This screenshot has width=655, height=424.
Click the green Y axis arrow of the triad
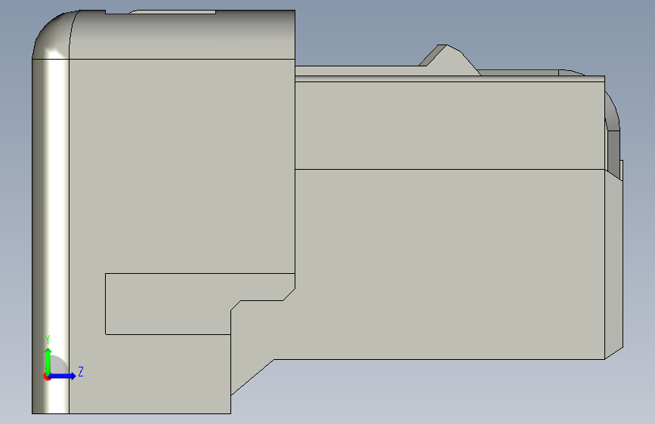(48, 361)
